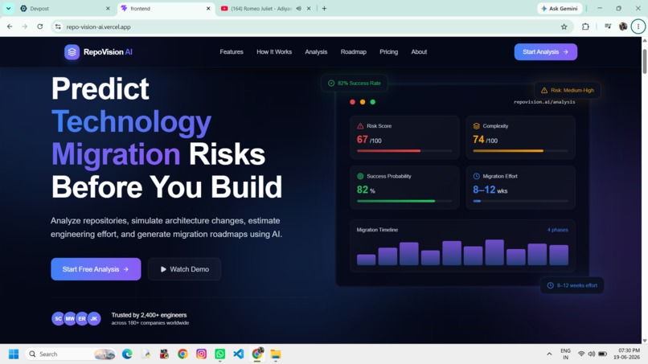Viewport: 648px width, 364px height.
Task: Click the RepoVision AI logo icon
Action: pos(72,52)
